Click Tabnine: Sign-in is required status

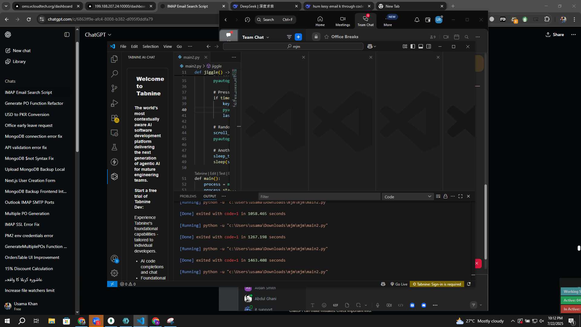[x=437, y=284]
